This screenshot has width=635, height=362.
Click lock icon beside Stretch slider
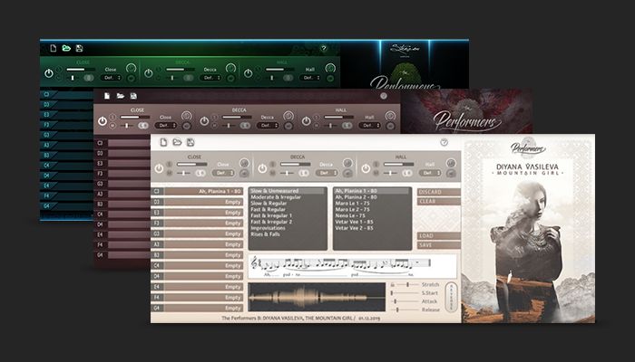point(392,285)
